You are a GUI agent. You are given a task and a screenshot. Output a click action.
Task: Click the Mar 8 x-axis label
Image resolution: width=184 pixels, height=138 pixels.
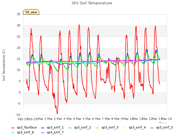click(109, 119)
